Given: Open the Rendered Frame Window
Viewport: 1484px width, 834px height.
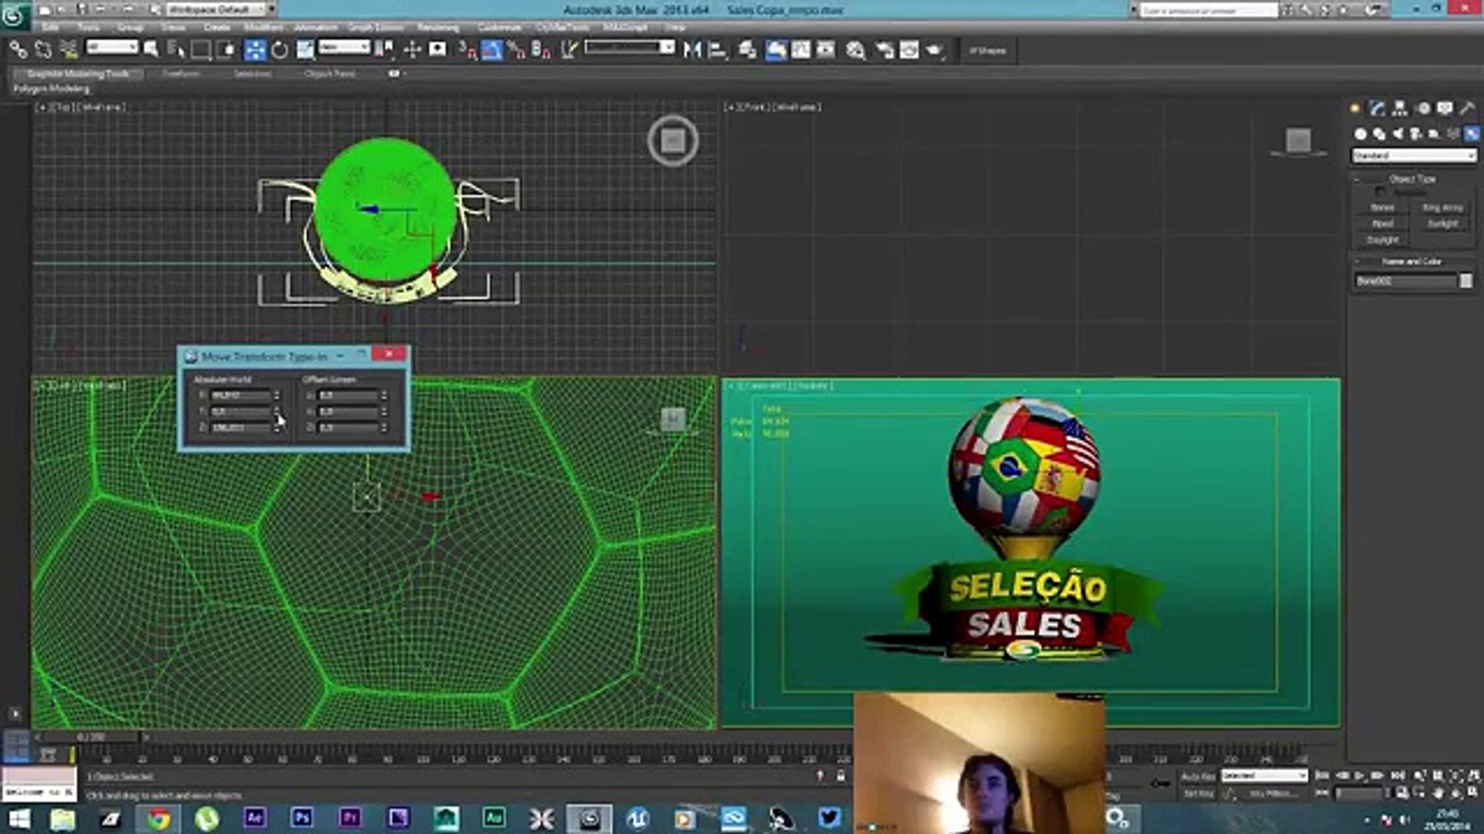Looking at the screenshot, I should point(909,50).
